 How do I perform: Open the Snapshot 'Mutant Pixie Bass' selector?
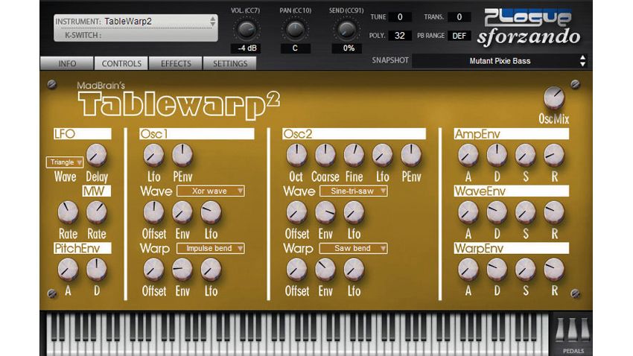click(500, 61)
